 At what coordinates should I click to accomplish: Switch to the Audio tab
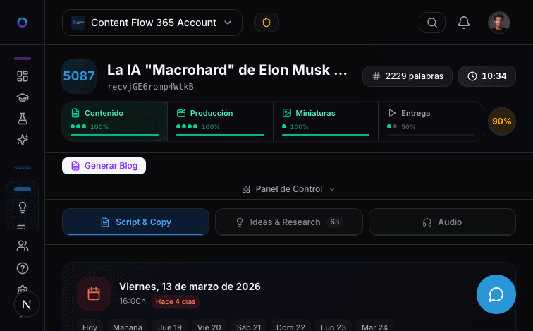[x=442, y=222]
